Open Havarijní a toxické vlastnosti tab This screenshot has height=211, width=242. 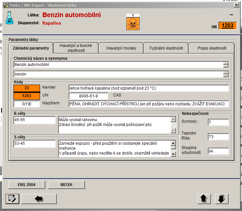click(x=76, y=48)
